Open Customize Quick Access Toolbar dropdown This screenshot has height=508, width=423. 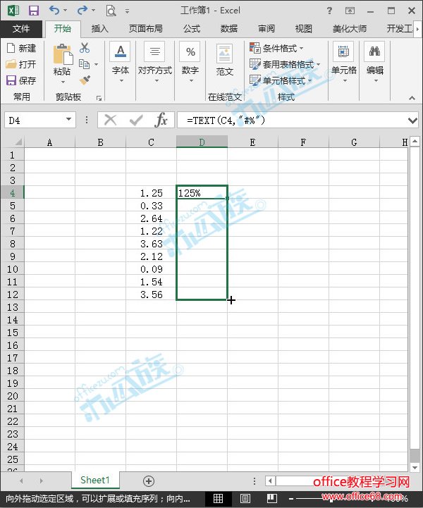coord(127,11)
